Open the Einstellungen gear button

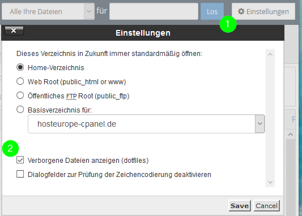pos(263,11)
